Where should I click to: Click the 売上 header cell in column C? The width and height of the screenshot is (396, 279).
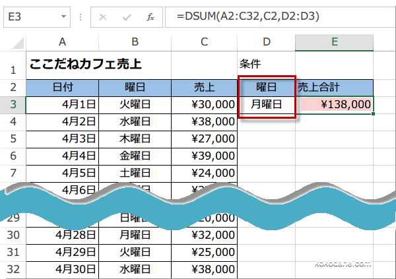[x=205, y=88]
